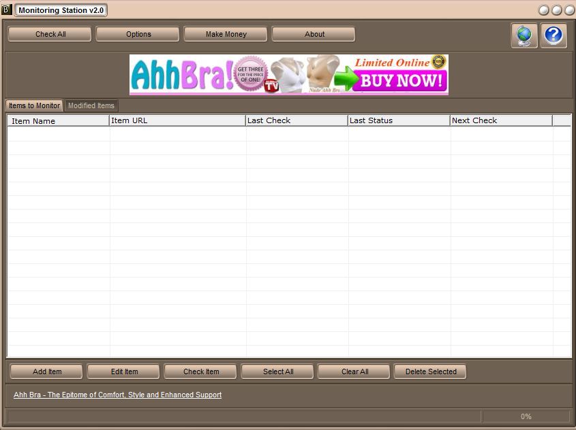Screen dimensions: 576x430
Task: Sort by the Next Check column header
Action: 501,120
